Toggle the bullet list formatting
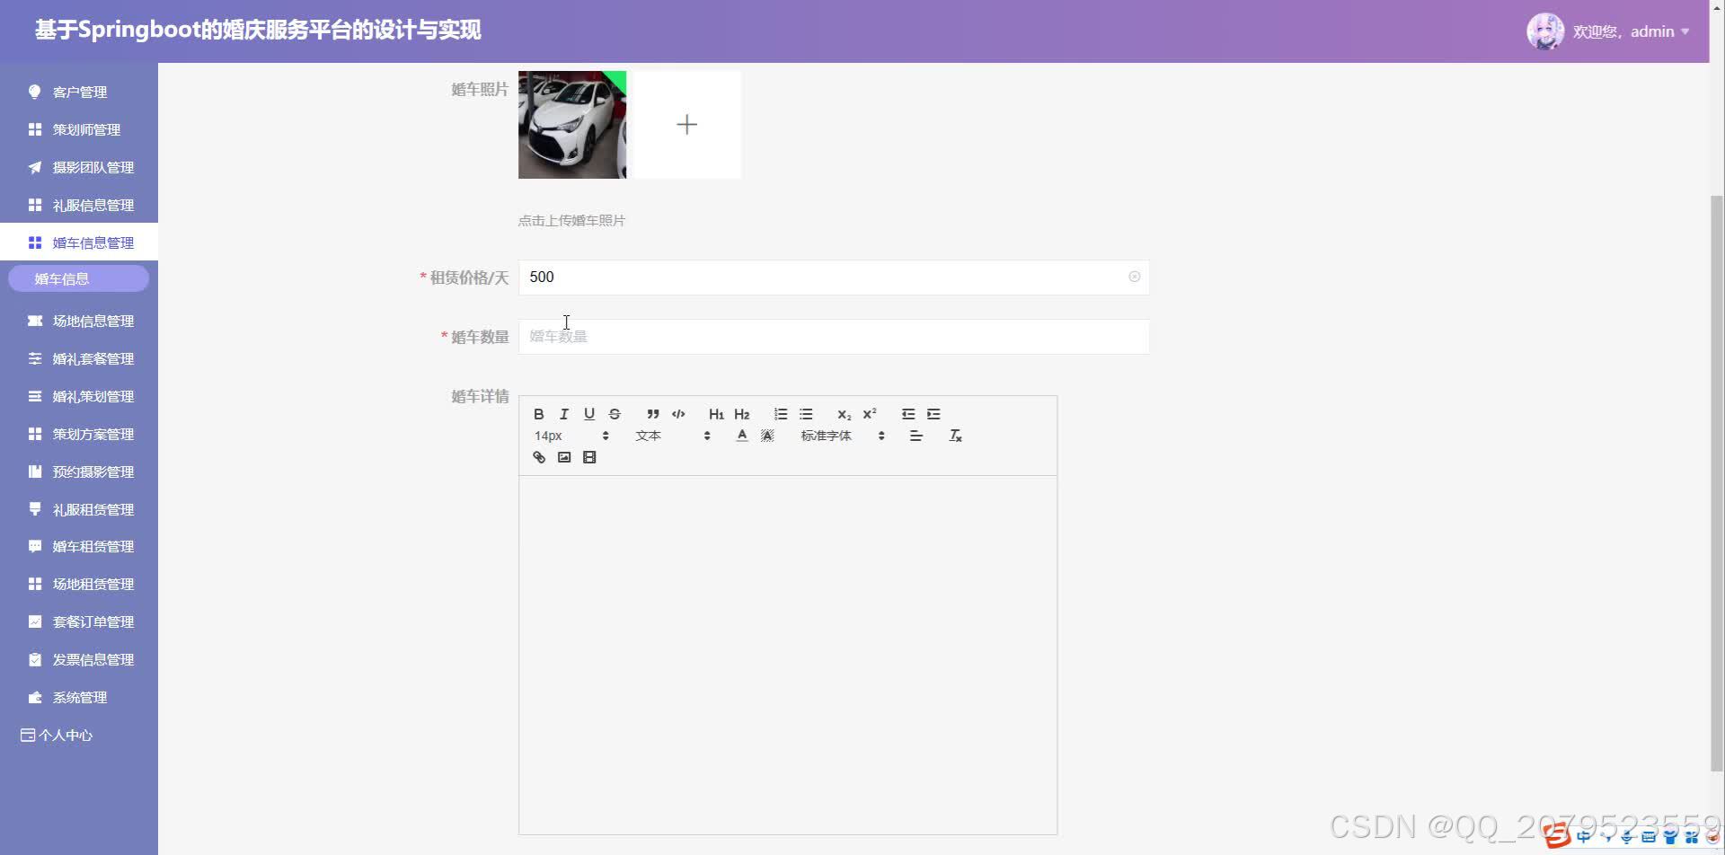This screenshot has width=1725, height=855. pyautogui.click(x=805, y=414)
